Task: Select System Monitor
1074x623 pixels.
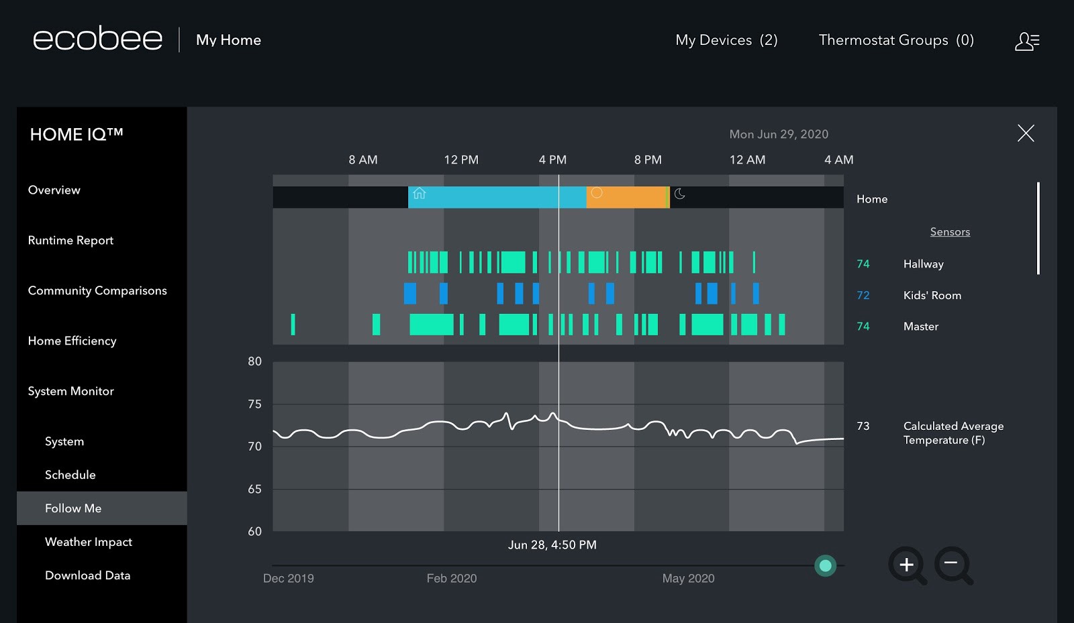Action: click(x=70, y=391)
